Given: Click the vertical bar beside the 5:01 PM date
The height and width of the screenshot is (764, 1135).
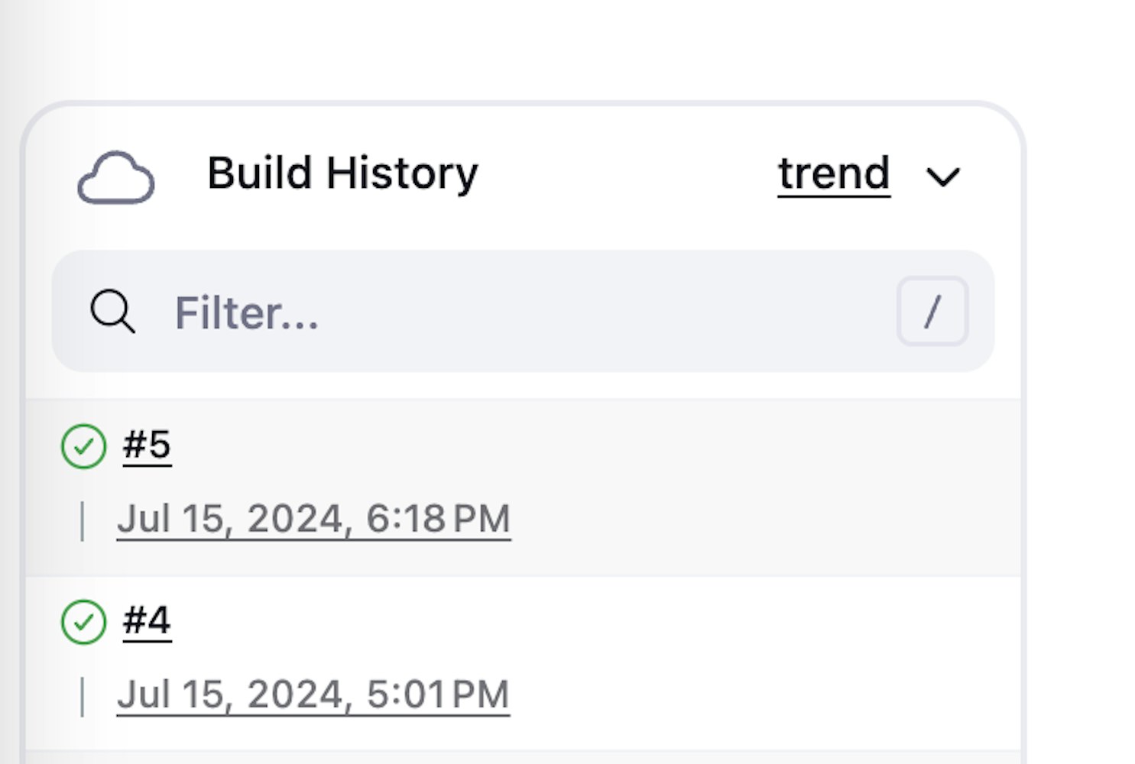Looking at the screenshot, I should pos(83,697).
